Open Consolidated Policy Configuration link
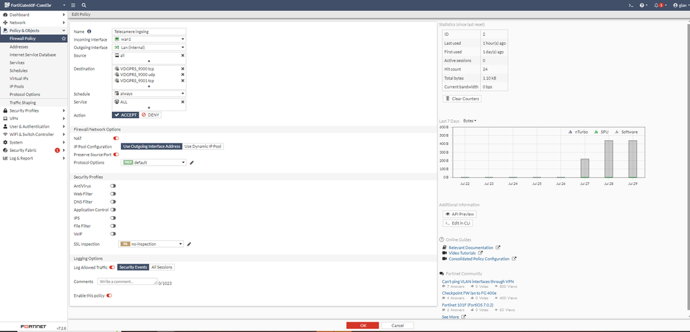This screenshot has height=332, width=690. (x=479, y=259)
